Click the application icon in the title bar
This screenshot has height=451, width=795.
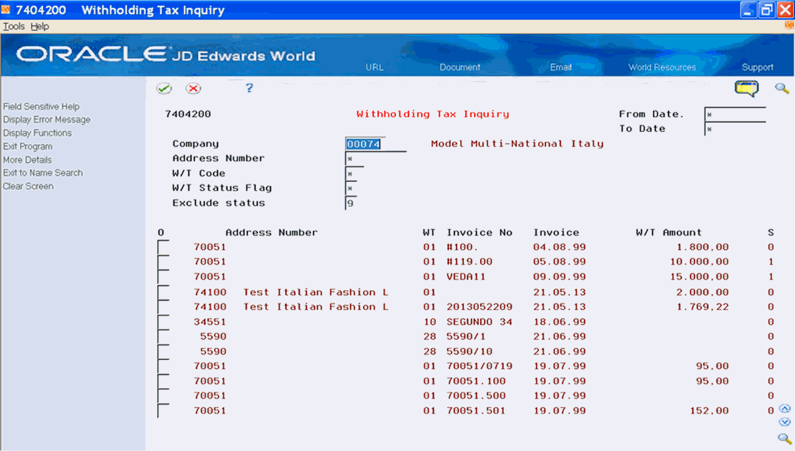6,10
